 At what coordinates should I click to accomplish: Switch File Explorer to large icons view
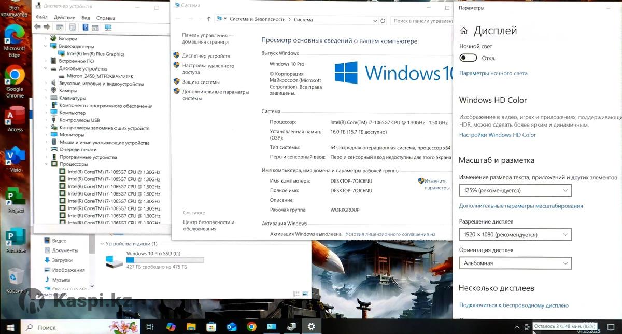306,294
